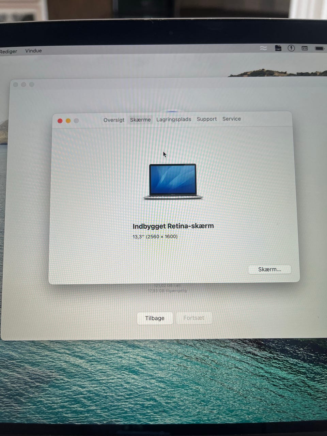Click the lightning bolt circle icon
Viewport: 327px width, 436px height.
pos(291,48)
